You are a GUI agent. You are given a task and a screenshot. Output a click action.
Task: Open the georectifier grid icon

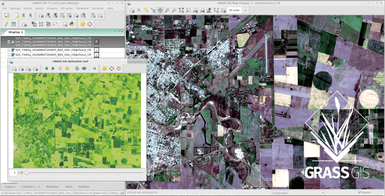(41, 24)
